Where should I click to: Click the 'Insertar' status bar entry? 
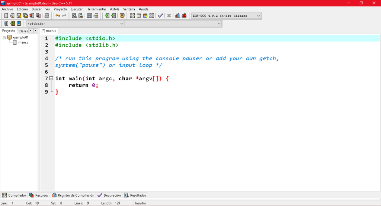click(140, 203)
